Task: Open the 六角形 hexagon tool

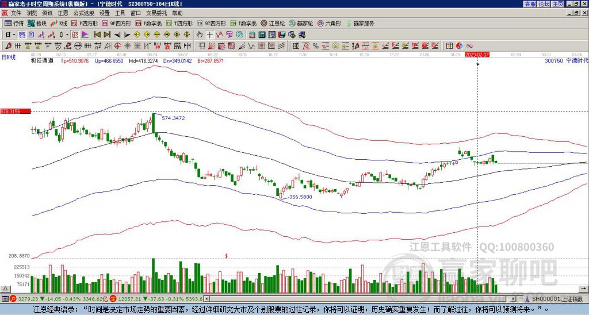Action: (329, 23)
